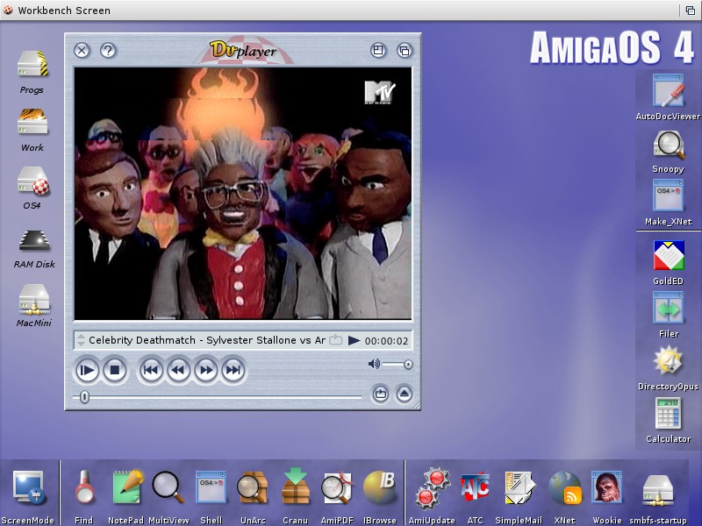Fast-forward the current video
702x526 pixels.
click(206, 370)
